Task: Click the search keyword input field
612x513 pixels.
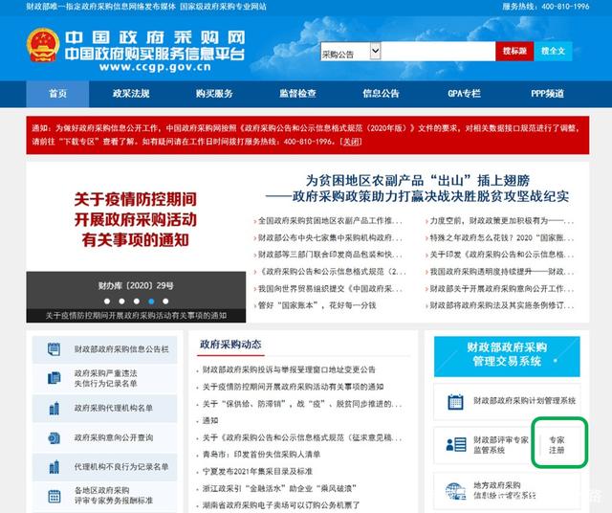Action: [x=438, y=51]
